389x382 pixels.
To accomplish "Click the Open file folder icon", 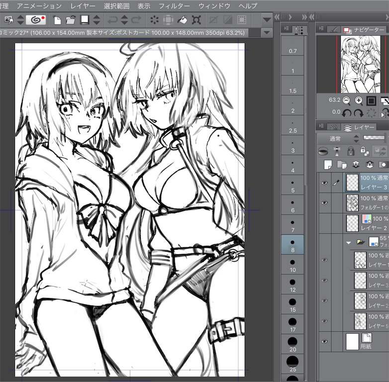I will click(x=71, y=20).
